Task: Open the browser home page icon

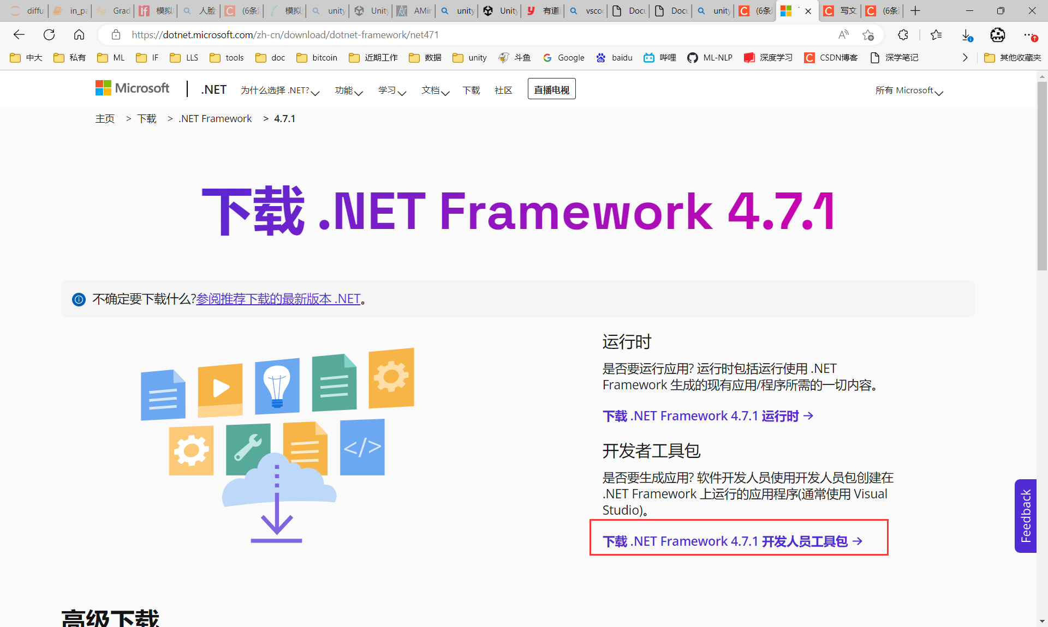Action: (79, 35)
